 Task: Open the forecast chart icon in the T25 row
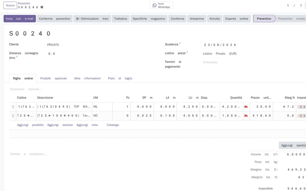pos(246,116)
